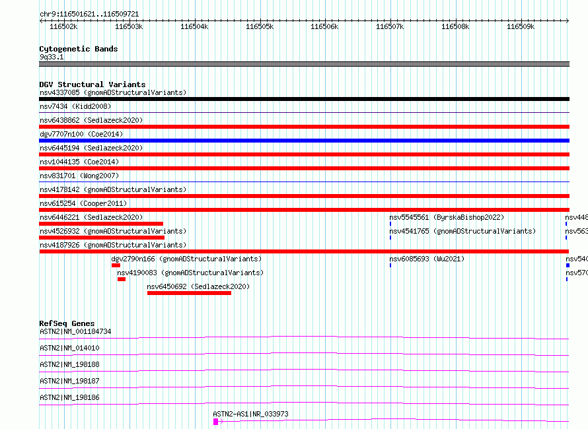Open the ASTN2|NM_198188 transcript label
Screen dimensions: 588x429
click(x=69, y=364)
